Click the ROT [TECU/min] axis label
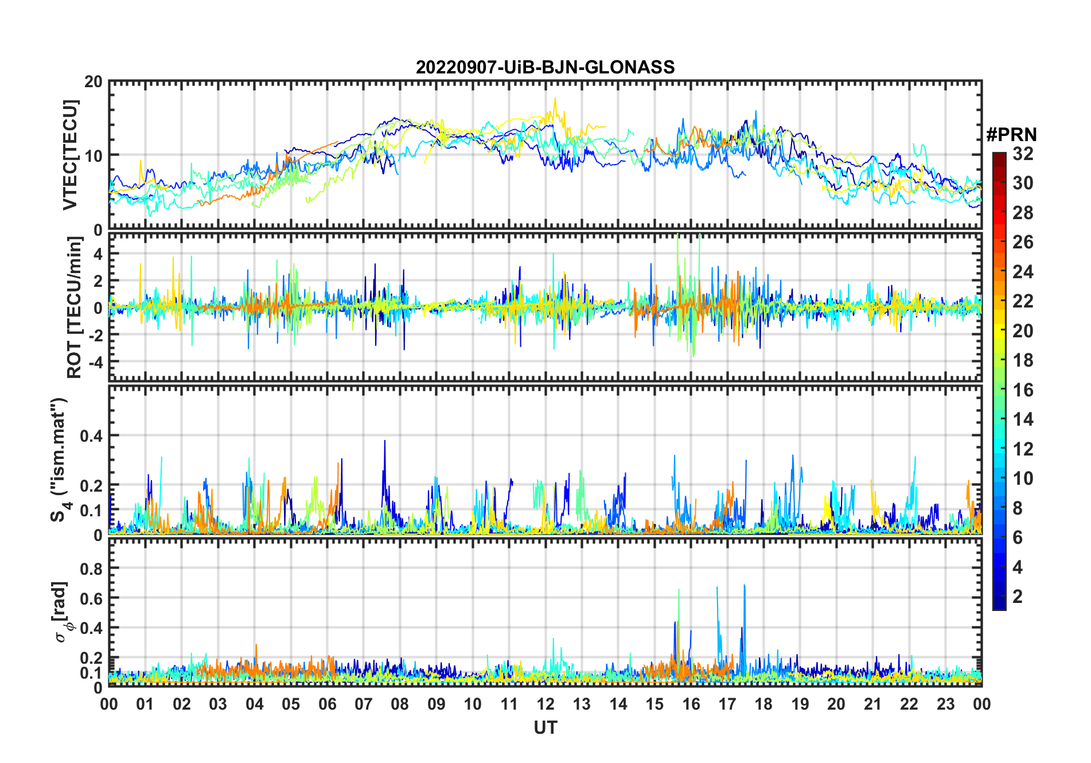Image resolution: width=1091 pixels, height=763 pixels. pyautogui.click(x=75, y=307)
